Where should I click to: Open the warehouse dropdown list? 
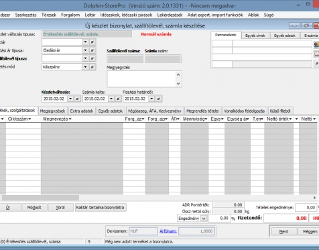pyautogui.click(x=85, y=42)
